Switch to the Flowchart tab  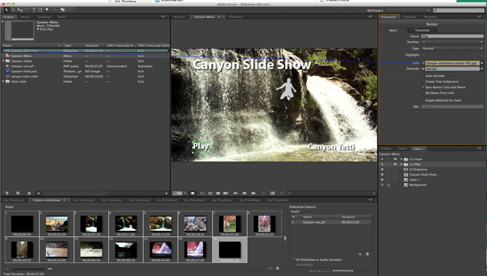click(236, 17)
